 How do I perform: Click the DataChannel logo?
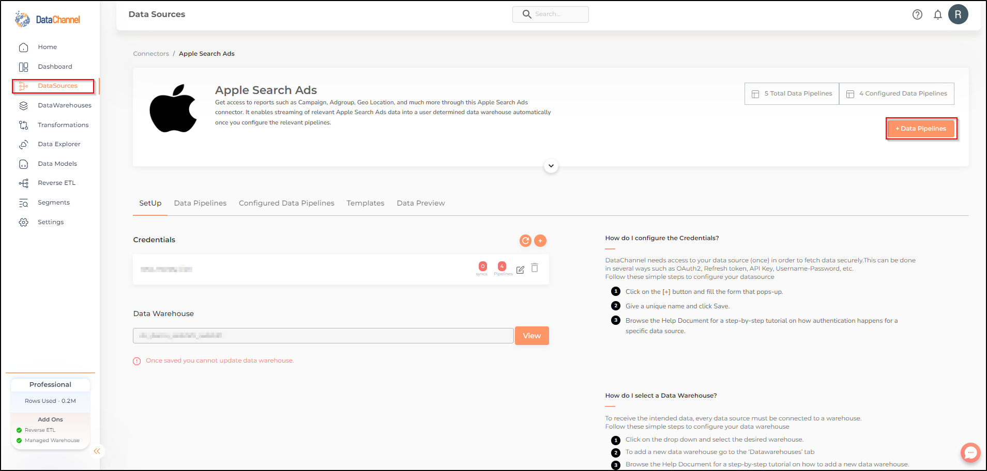[48, 19]
